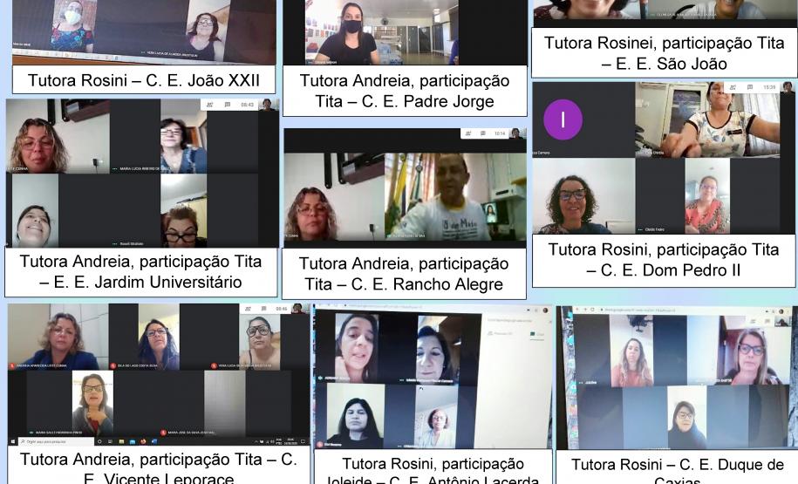Go back in Duque de Caxias browser
Screen dimensions: 798x484
[x=577, y=310]
